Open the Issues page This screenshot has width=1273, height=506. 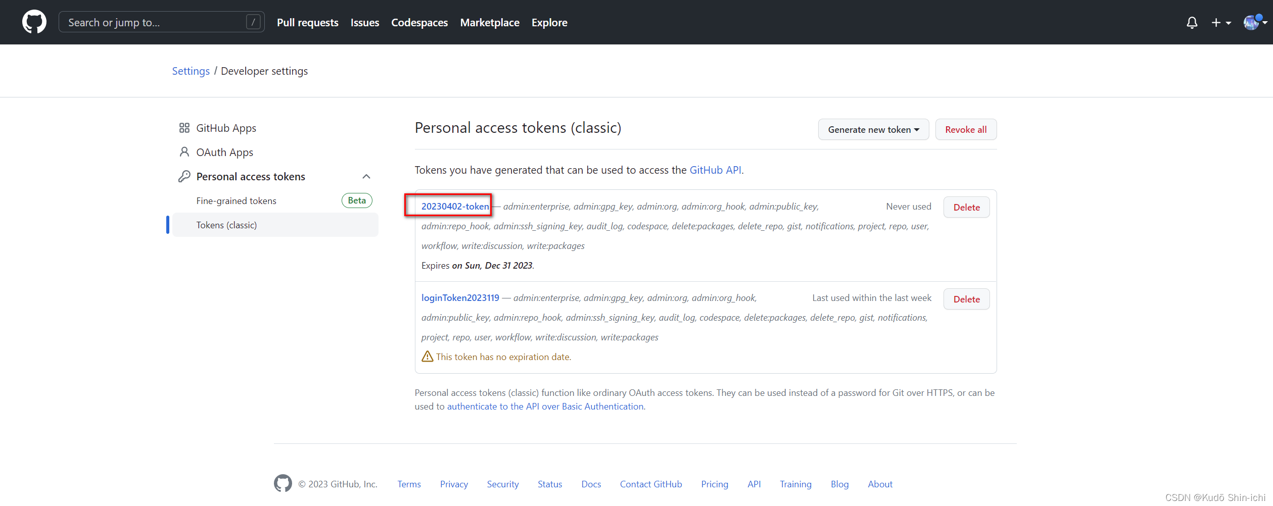[x=365, y=23]
